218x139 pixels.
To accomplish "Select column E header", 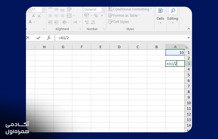I will [x=100, y=47].
